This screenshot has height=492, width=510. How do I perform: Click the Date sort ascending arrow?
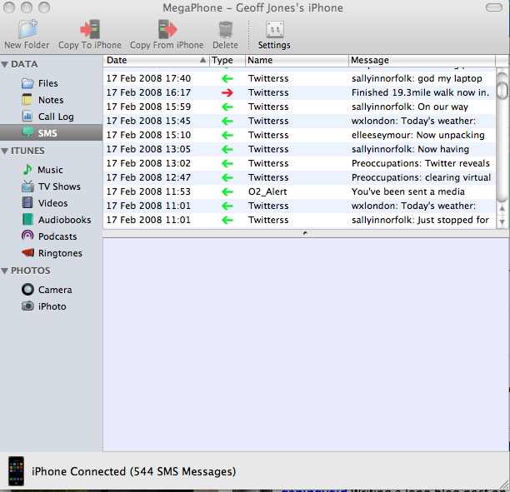[x=202, y=60]
